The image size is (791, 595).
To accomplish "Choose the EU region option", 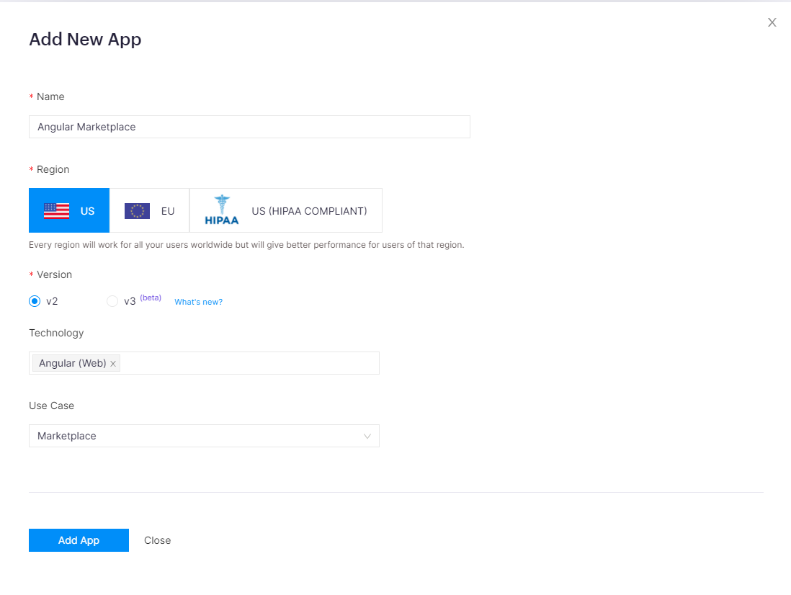I will pos(149,210).
